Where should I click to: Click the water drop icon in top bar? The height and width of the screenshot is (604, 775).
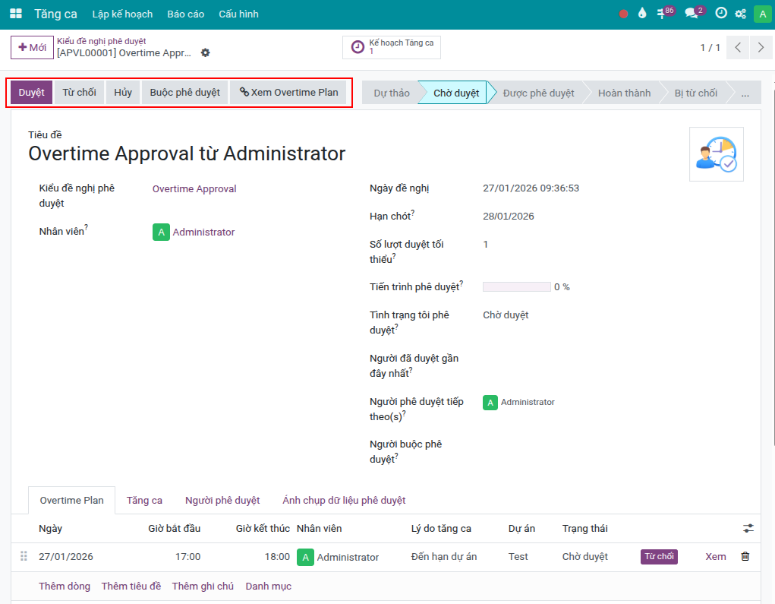(x=642, y=14)
